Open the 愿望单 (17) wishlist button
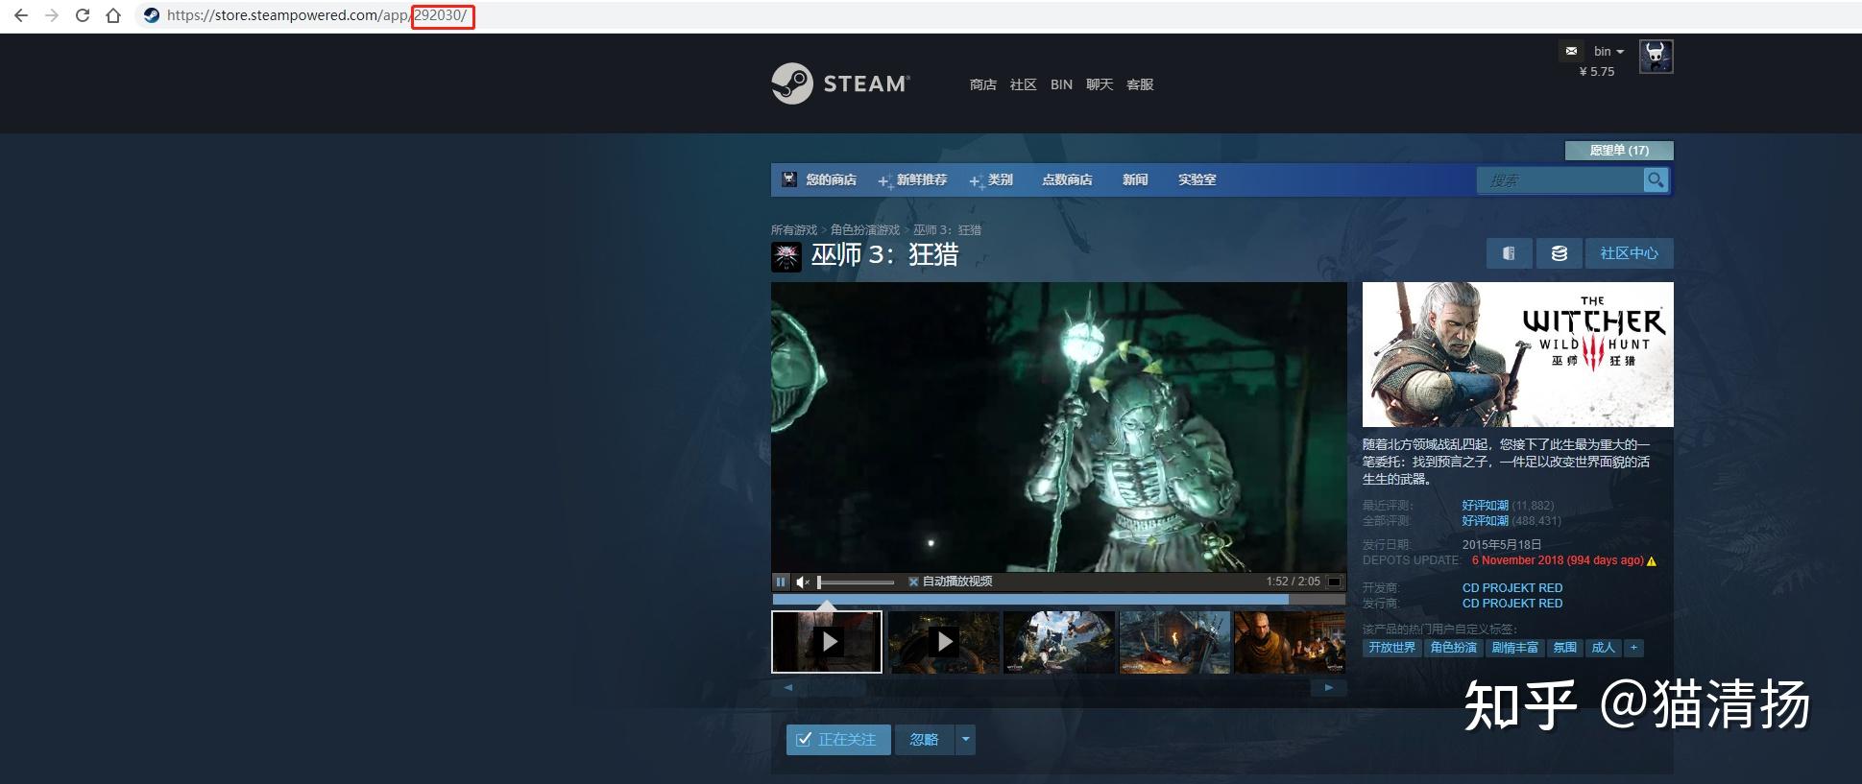The height and width of the screenshot is (784, 1862). pos(1619,150)
